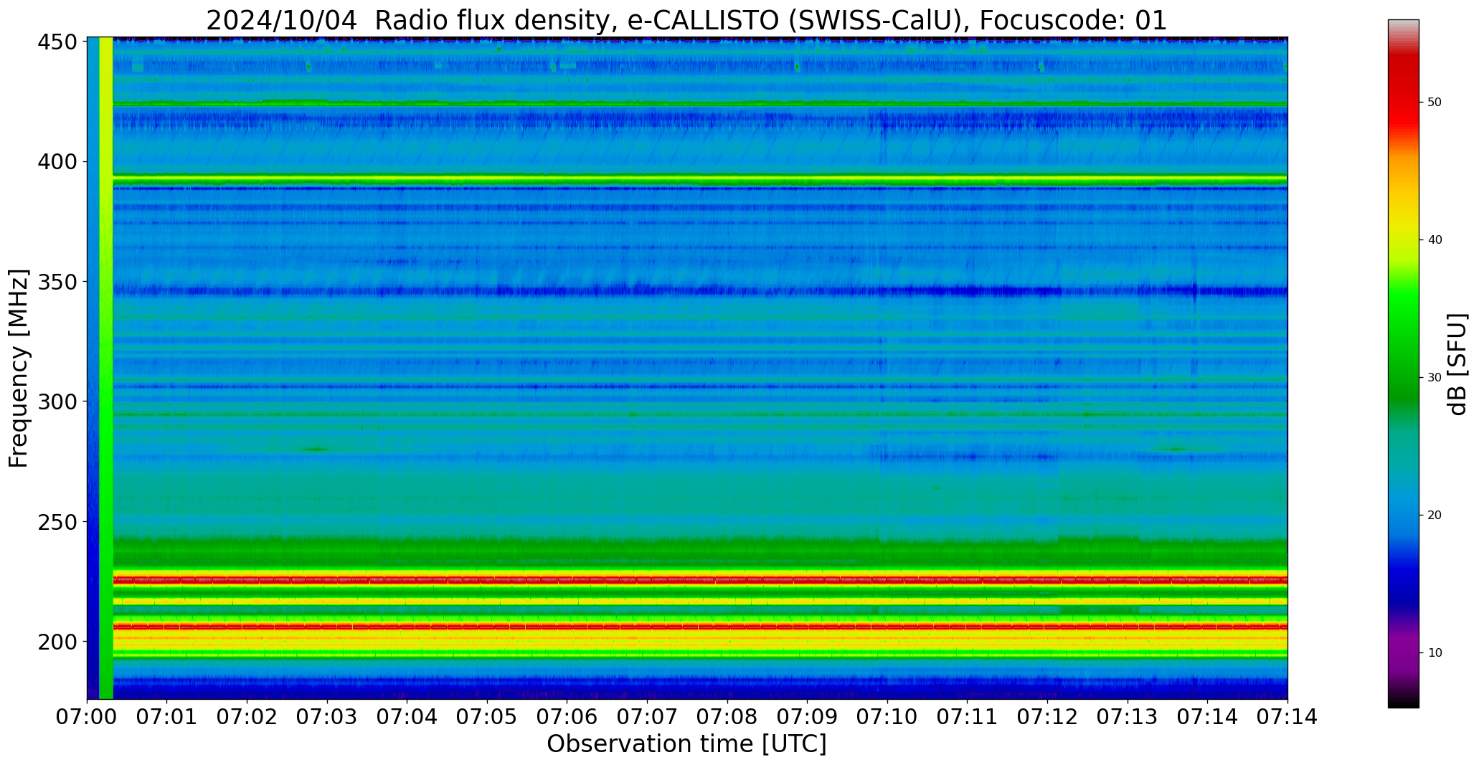This screenshot has height=765, width=1479.
Task: Click the 450 frequency tick label
Action: [57, 42]
